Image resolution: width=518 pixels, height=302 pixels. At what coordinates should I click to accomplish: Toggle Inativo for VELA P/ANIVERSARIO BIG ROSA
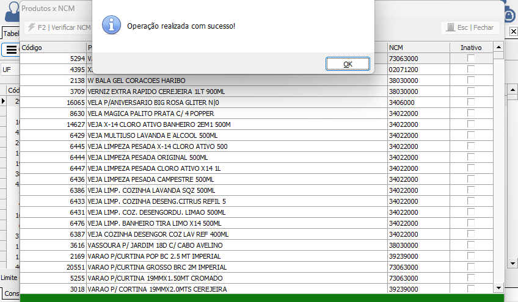471,102
